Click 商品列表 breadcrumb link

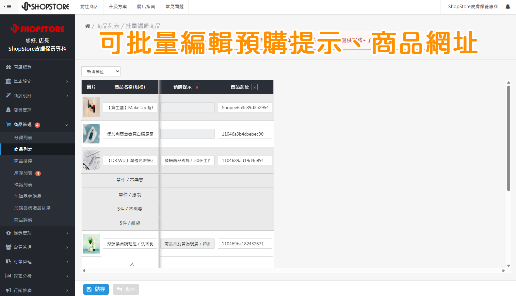pyautogui.click(x=108, y=26)
